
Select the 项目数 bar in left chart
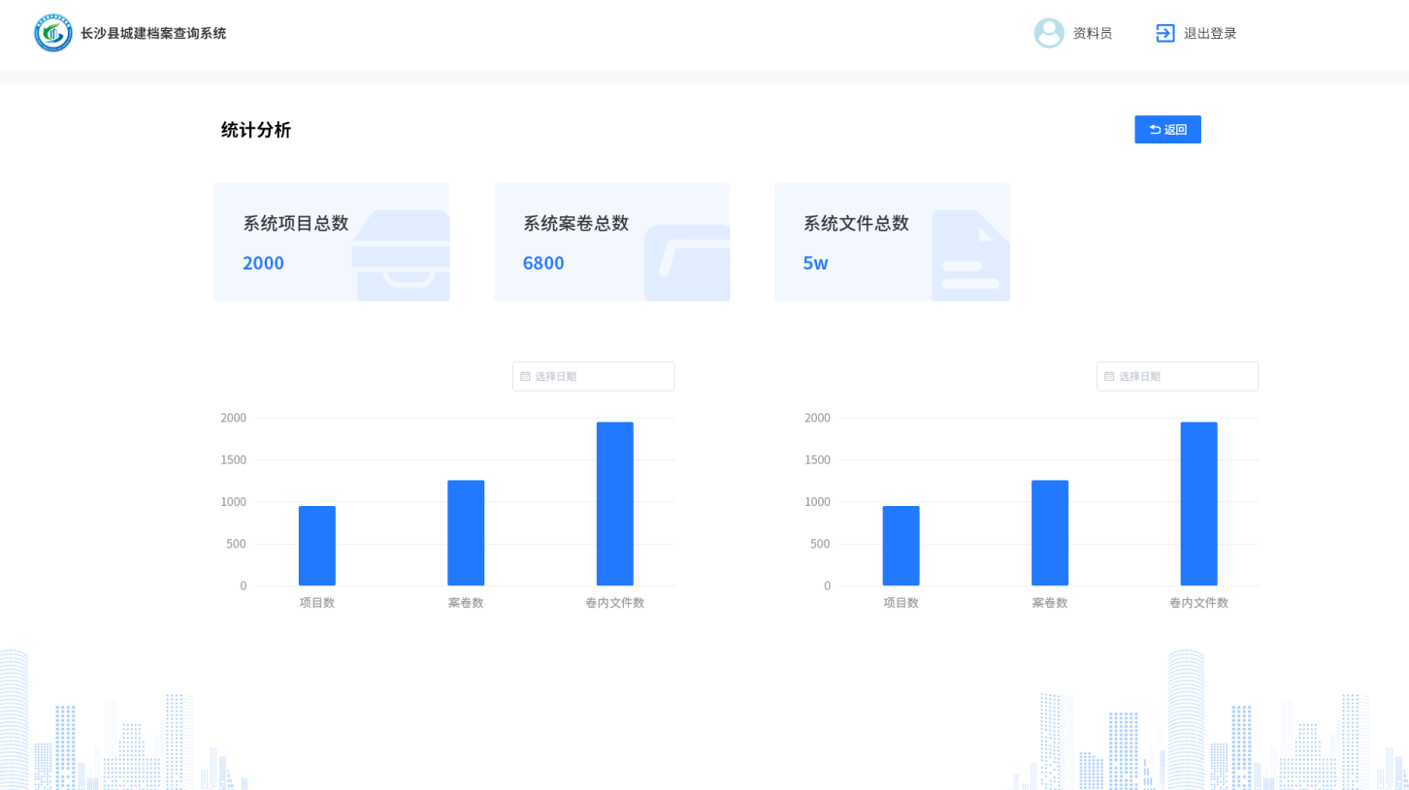pos(317,546)
